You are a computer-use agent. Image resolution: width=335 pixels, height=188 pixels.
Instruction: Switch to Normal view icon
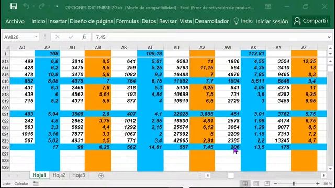point(245,183)
